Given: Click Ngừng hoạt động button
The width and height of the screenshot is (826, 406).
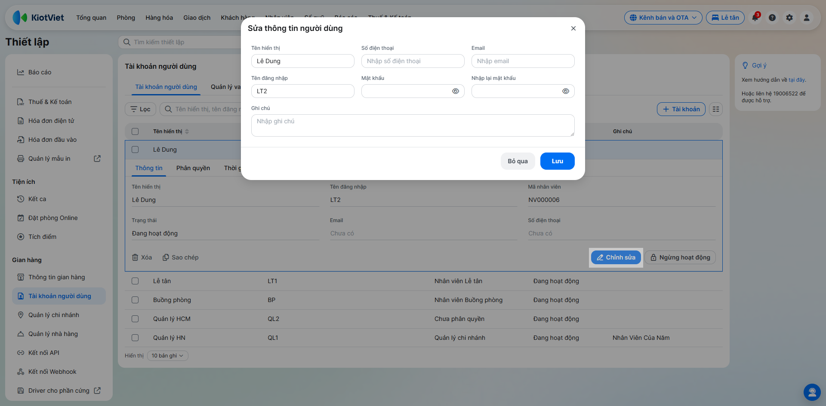Looking at the screenshot, I should click(x=680, y=257).
